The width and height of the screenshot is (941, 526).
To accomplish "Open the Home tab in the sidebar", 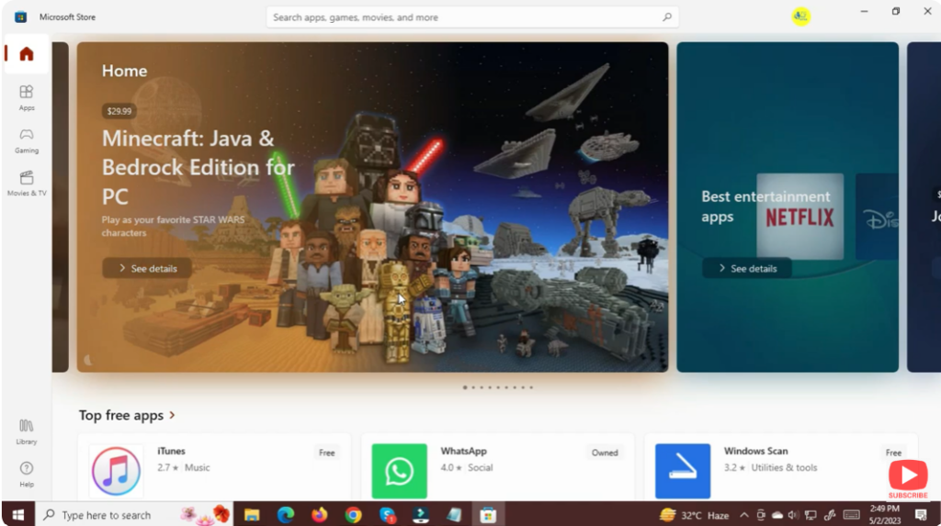I will click(x=27, y=54).
